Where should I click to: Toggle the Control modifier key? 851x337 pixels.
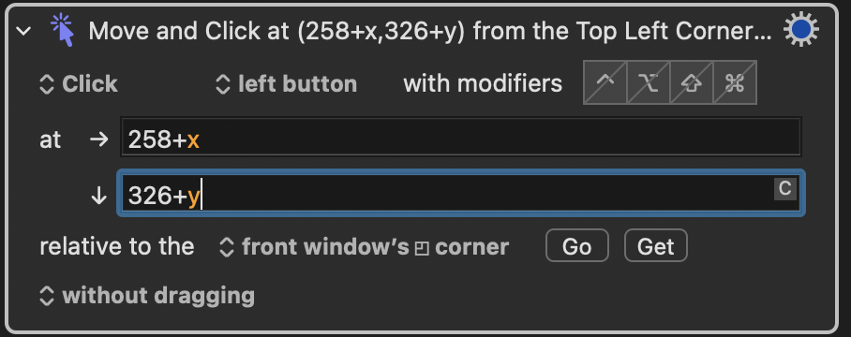605,82
